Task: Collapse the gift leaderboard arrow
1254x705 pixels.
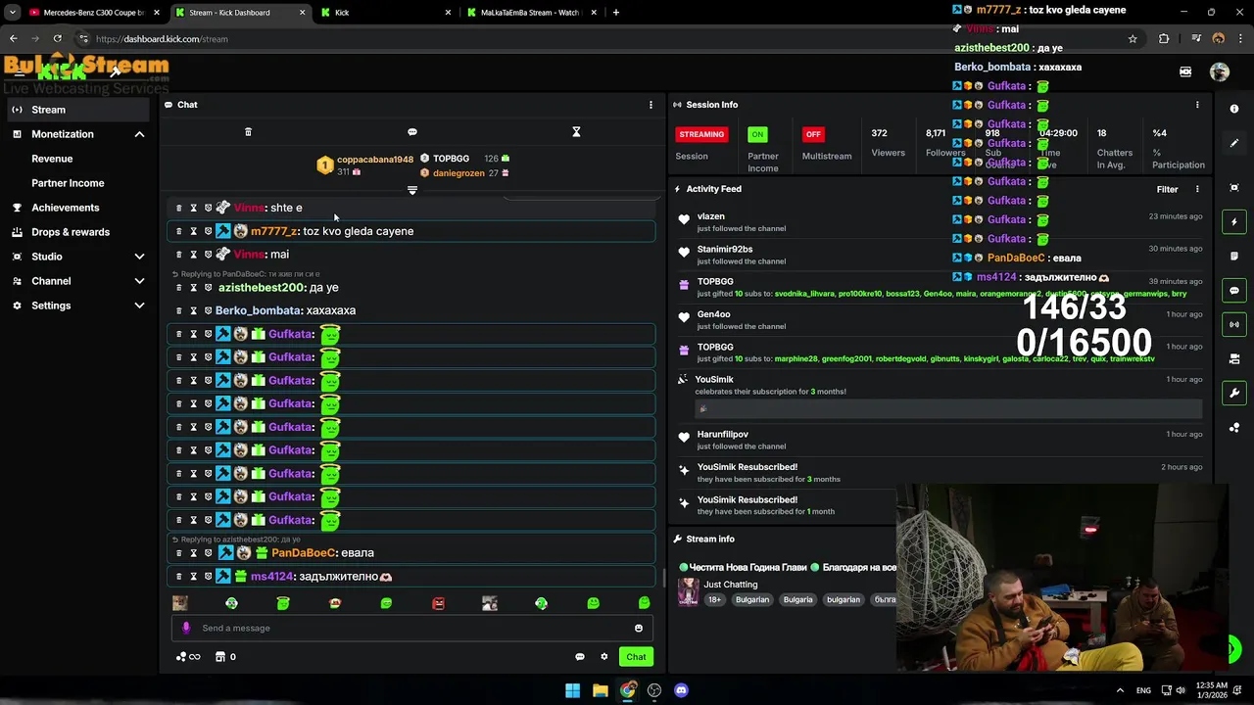Action: (x=412, y=190)
